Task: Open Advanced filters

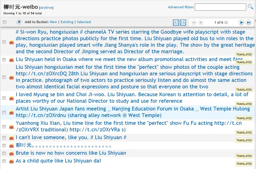Action: click(x=181, y=7)
